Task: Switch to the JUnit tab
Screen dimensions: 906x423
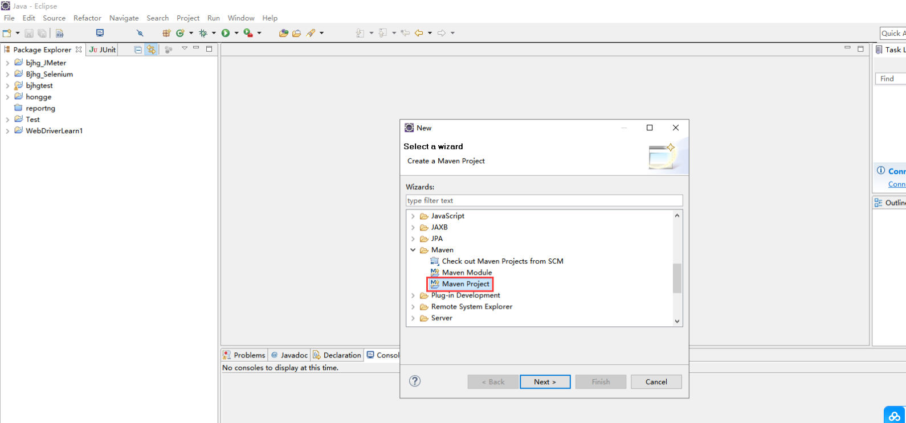Action: 103,50
